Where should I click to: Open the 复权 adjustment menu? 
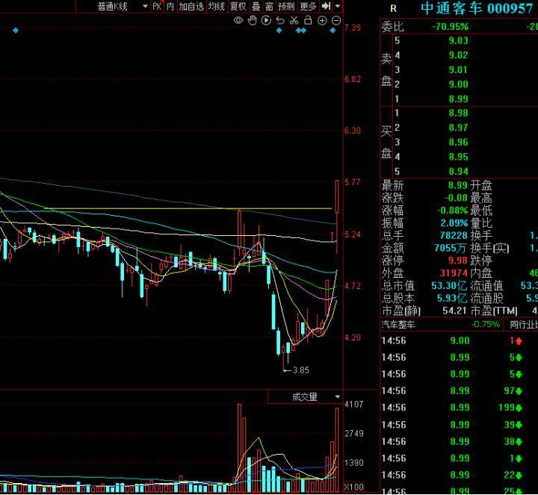click(x=238, y=6)
